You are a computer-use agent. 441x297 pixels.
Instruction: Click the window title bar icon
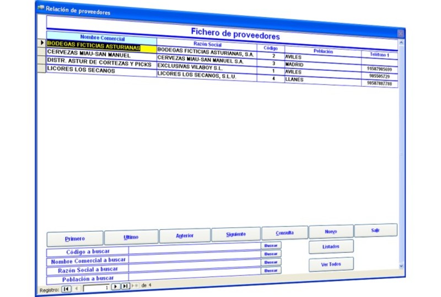[x=41, y=8]
